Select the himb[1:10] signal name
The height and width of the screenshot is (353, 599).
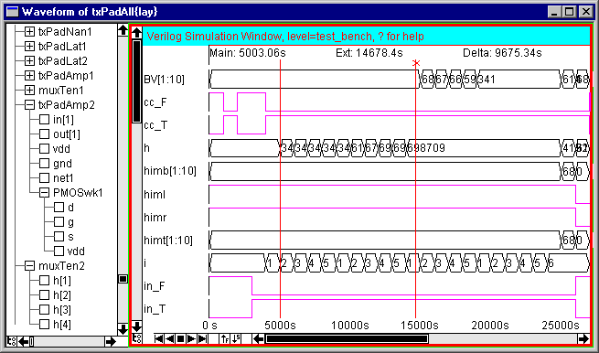pyautogui.click(x=170, y=171)
